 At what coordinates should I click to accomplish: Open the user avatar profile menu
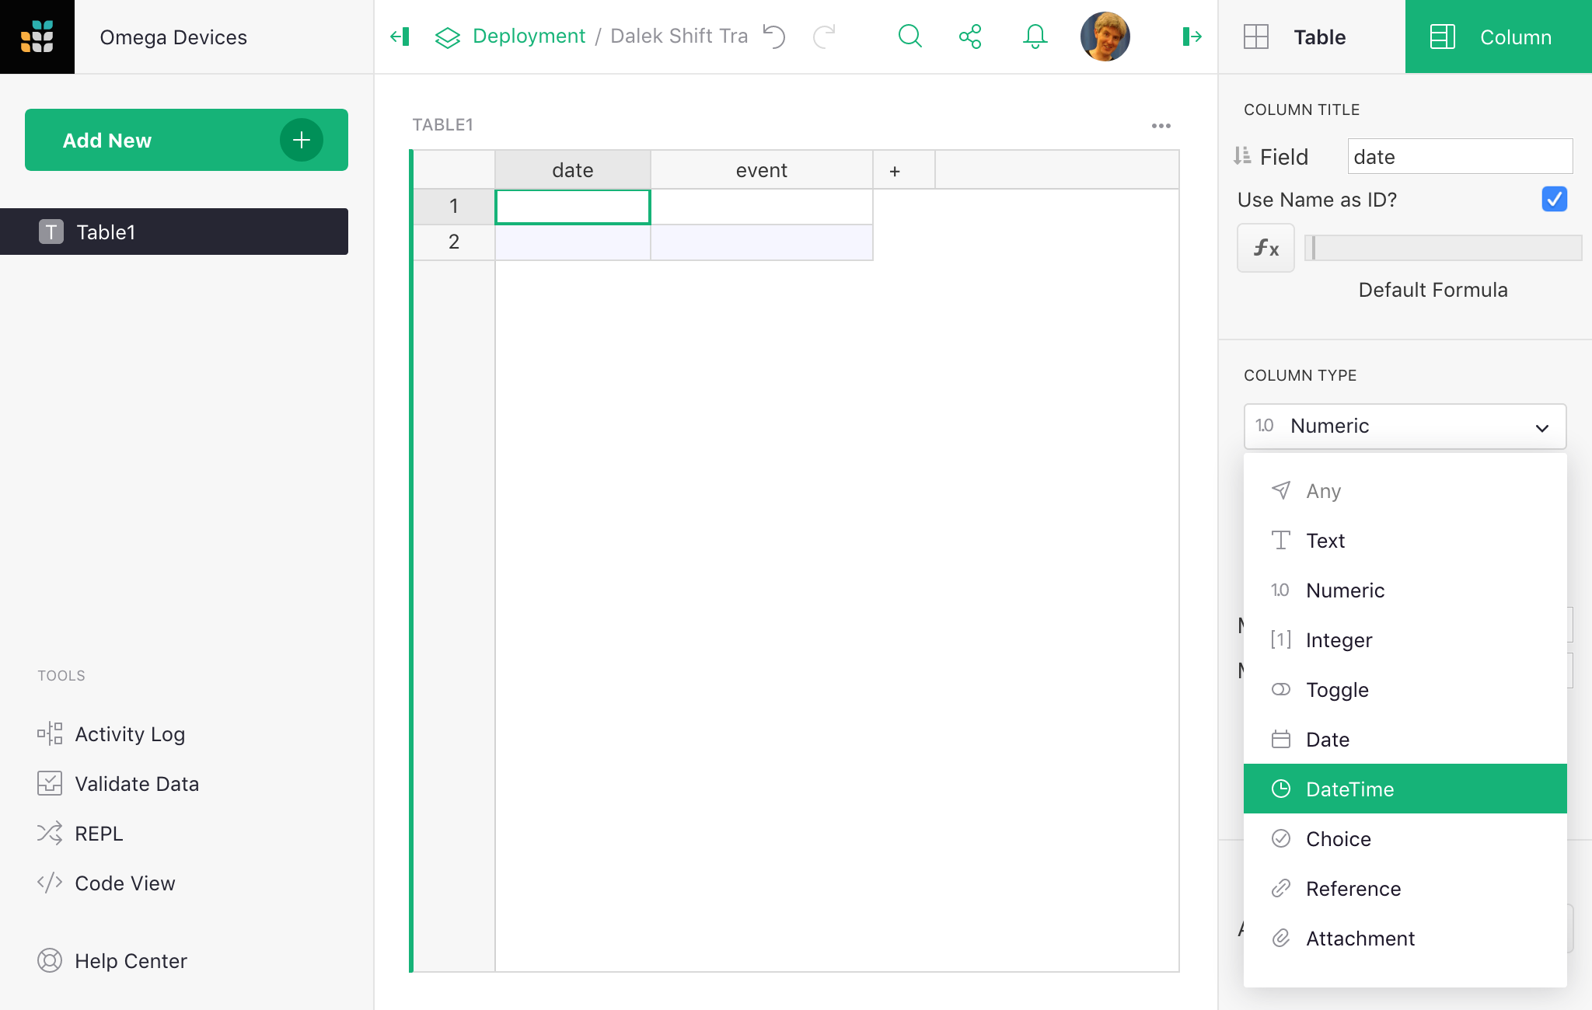click(x=1105, y=37)
